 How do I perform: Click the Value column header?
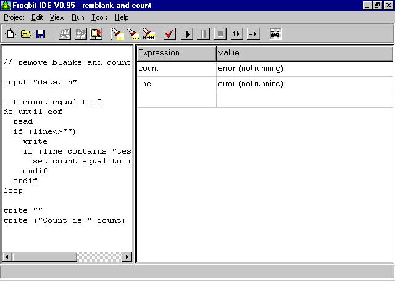[x=304, y=53]
